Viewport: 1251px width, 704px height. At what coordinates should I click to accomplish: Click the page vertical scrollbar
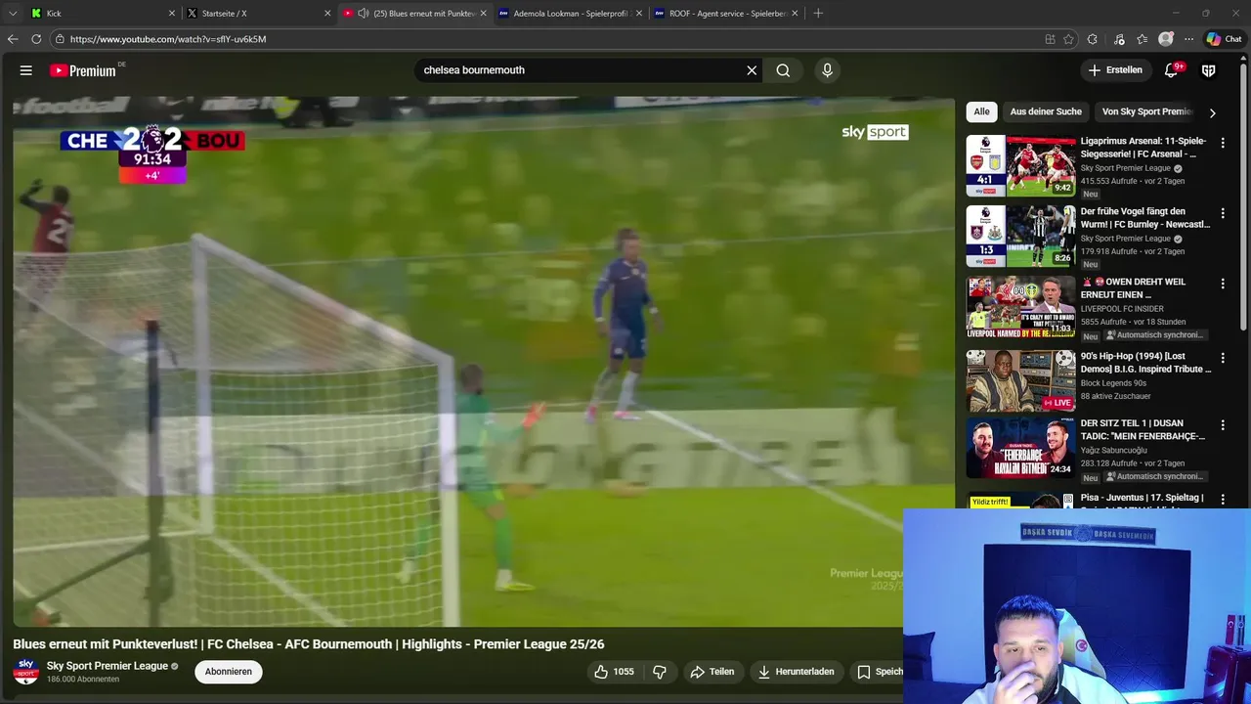1245,196
